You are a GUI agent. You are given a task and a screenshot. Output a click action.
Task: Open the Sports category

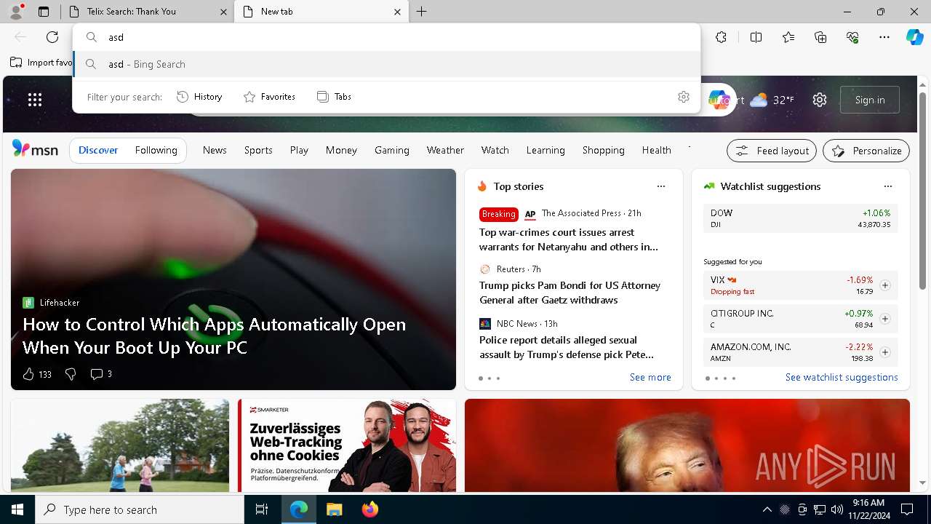tap(258, 150)
